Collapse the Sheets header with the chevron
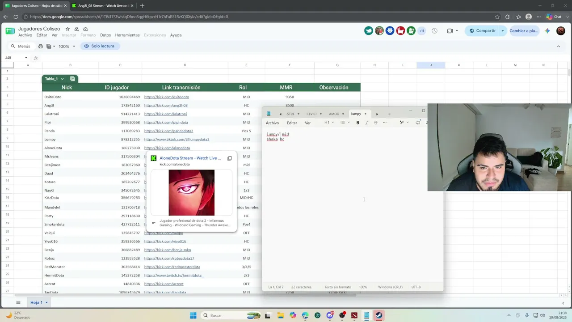 (x=558, y=46)
